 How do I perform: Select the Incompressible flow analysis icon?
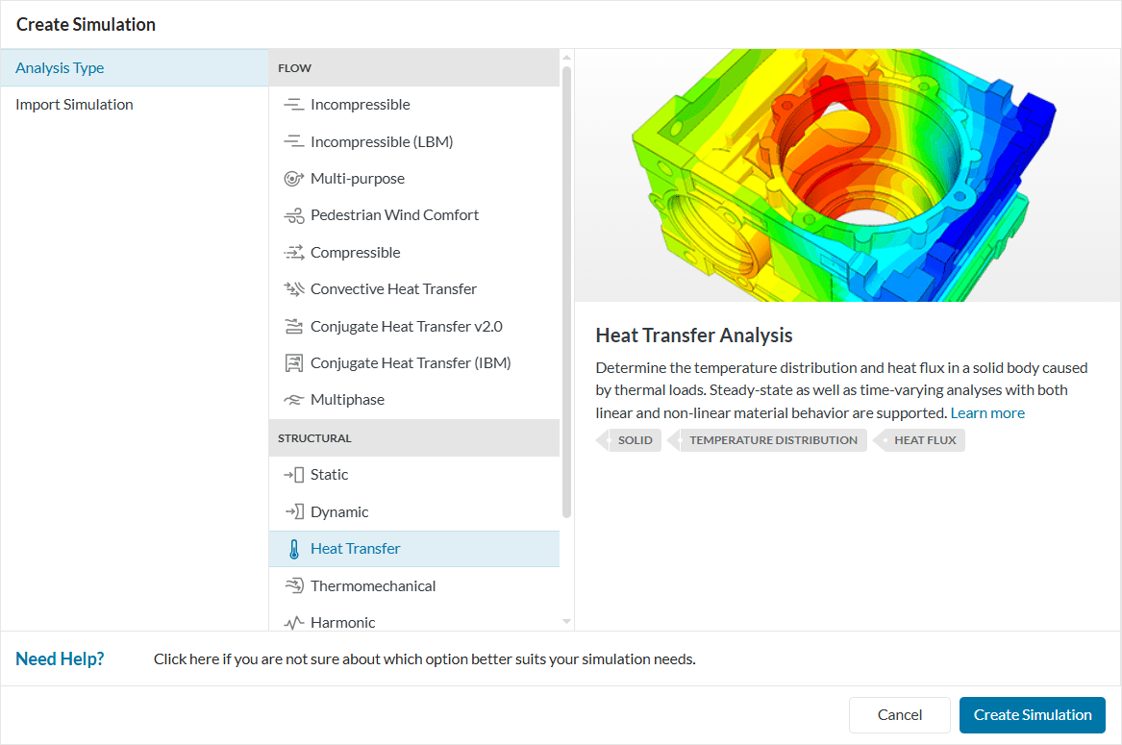[x=294, y=104]
